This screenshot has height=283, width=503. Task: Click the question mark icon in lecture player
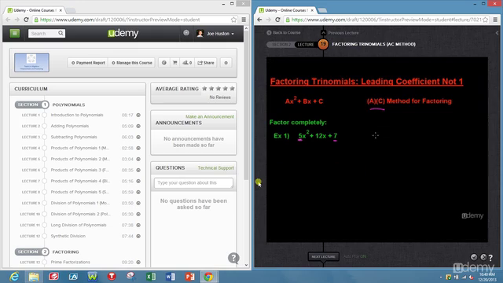click(490, 258)
